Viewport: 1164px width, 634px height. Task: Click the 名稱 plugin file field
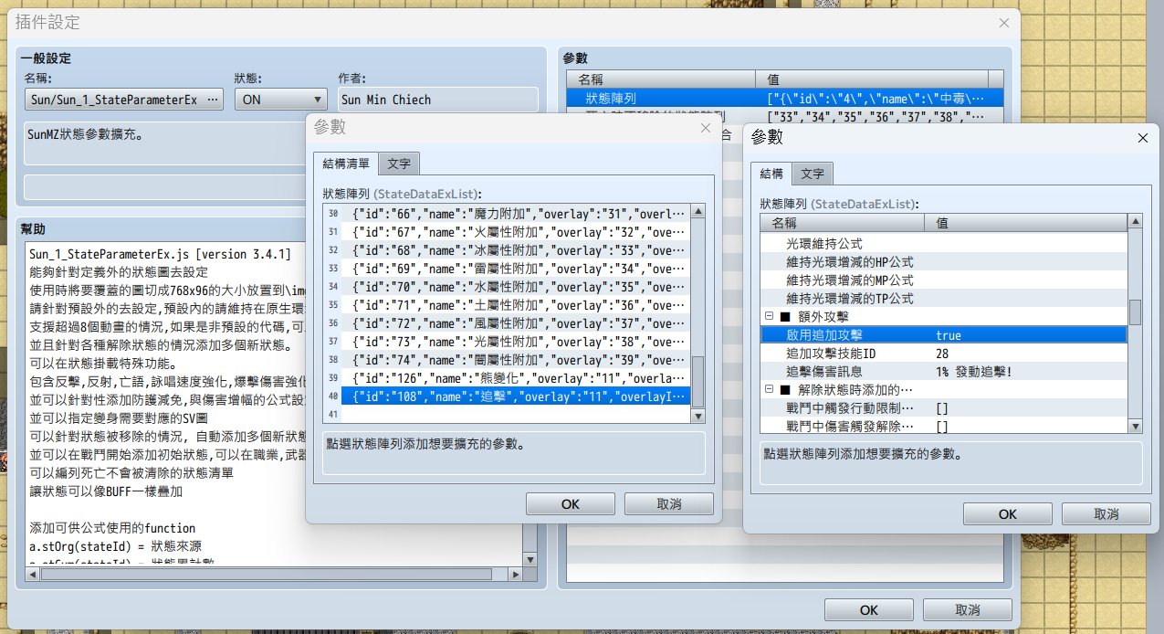pyautogui.click(x=123, y=100)
